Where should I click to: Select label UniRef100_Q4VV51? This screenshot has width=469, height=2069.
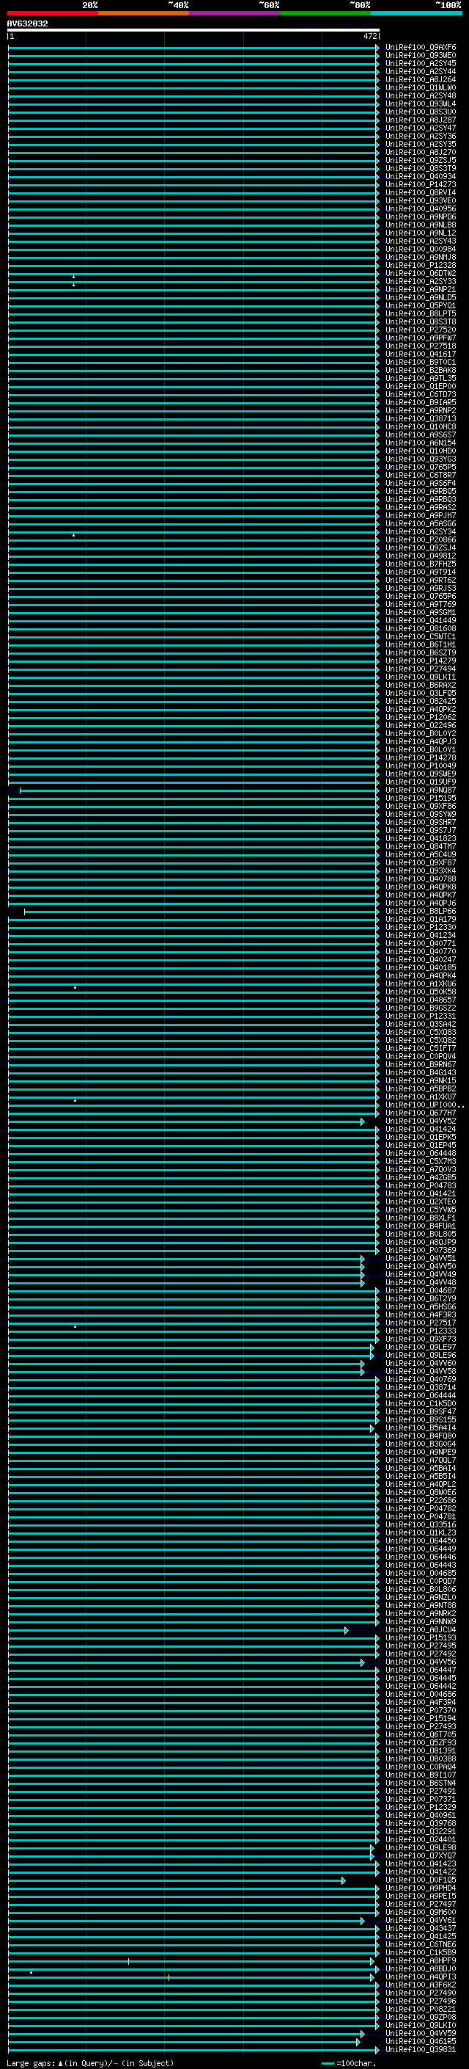pos(420,1259)
